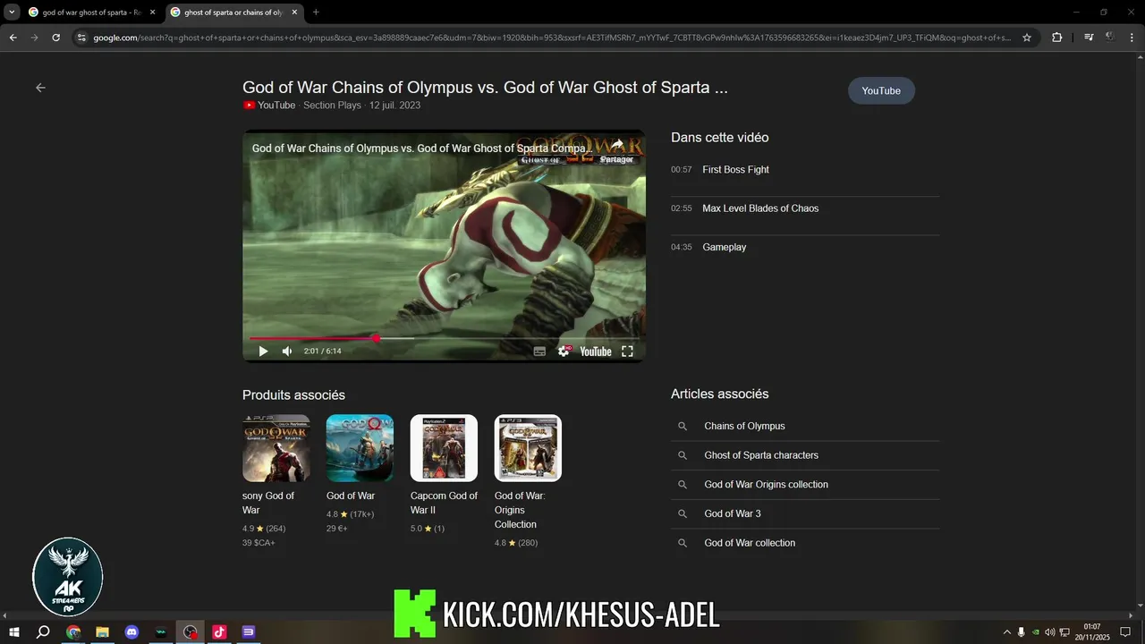1145x644 pixels.
Task: Open the 'Capcom God of War II' product thumbnail
Action: coord(444,448)
